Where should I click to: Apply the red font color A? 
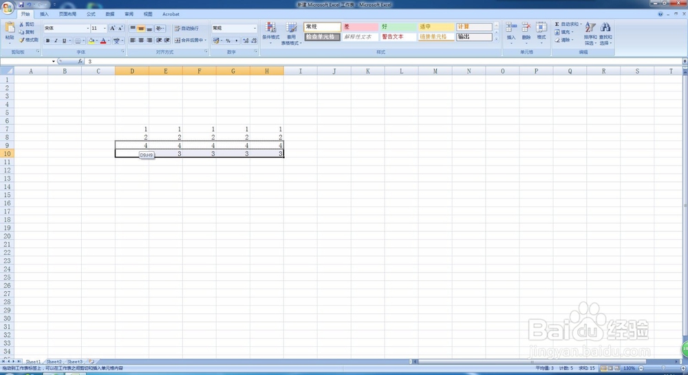[x=103, y=41]
